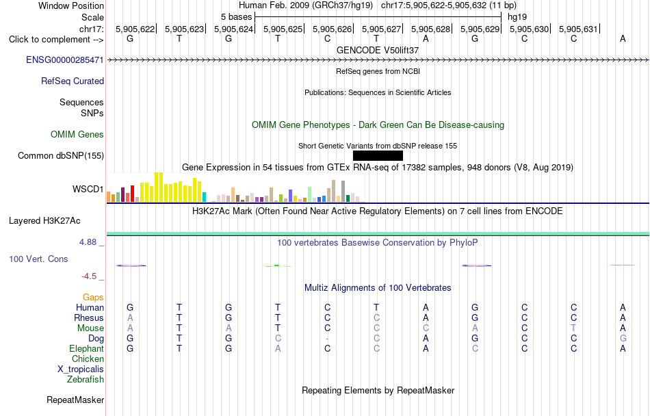Viewport: 650px width, 416px height.
Task: Click Gene Expression in 54 tissues title
Action: tap(378, 168)
